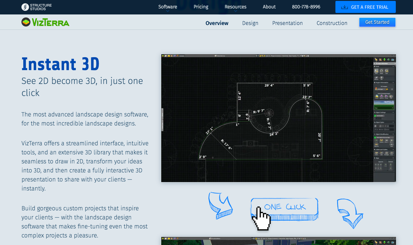Click the 2D plan drawing screenshot
The image size is (413, 245).
pos(279,118)
